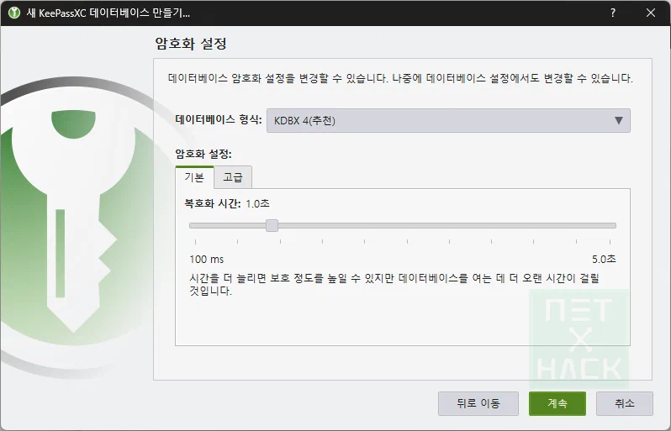The image size is (671, 431).
Task: Click the description text about 데이터베이스 암호화 설정
Action: (x=400, y=78)
